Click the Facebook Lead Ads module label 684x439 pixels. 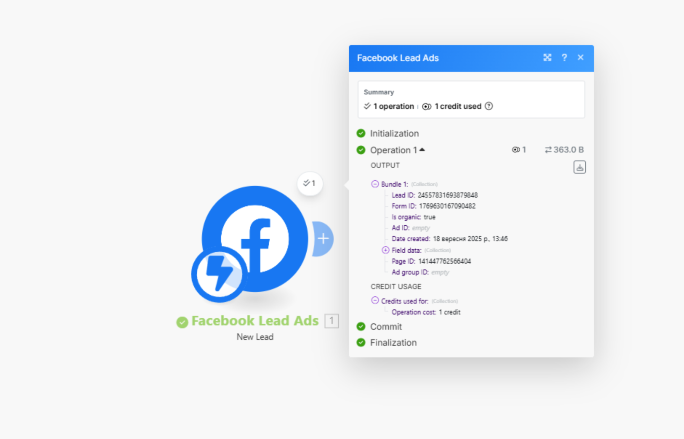(x=255, y=321)
